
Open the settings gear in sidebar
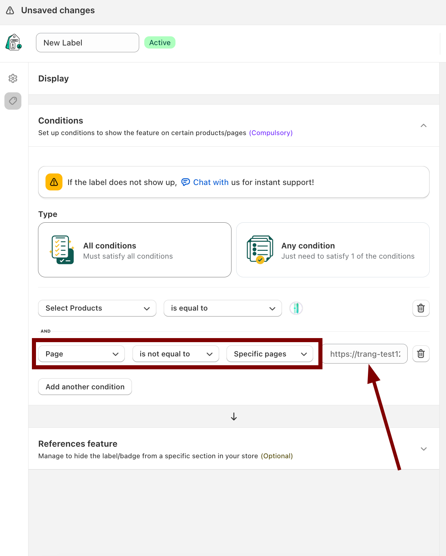click(x=13, y=78)
